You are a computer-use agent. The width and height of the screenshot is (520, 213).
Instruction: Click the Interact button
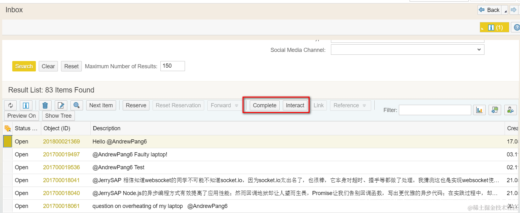coord(295,105)
